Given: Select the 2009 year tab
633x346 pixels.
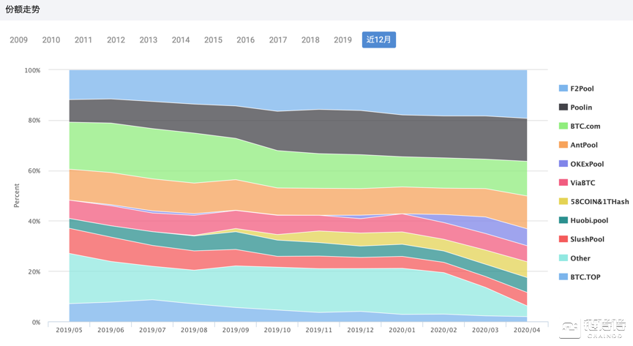Looking at the screenshot, I should click(19, 40).
